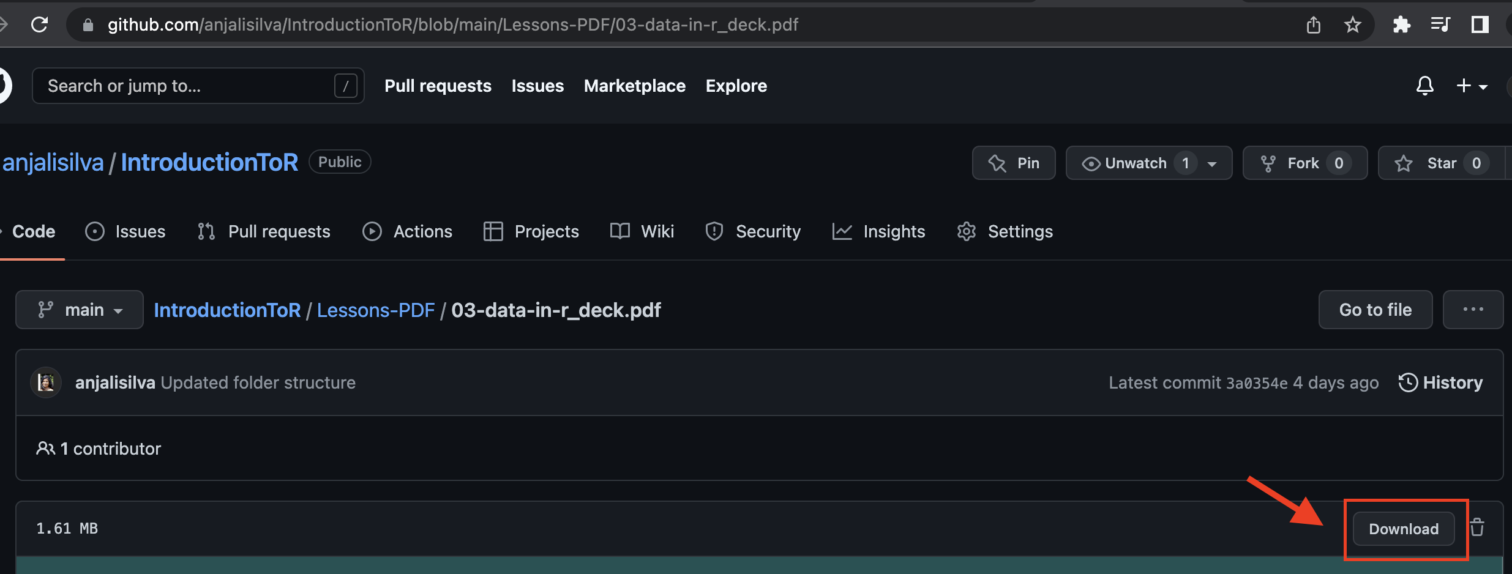Image resolution: width=1512 pixels, height=574 pixels.
Task: Reload the page with browser refresh icon
Action: tap(40, 24)
